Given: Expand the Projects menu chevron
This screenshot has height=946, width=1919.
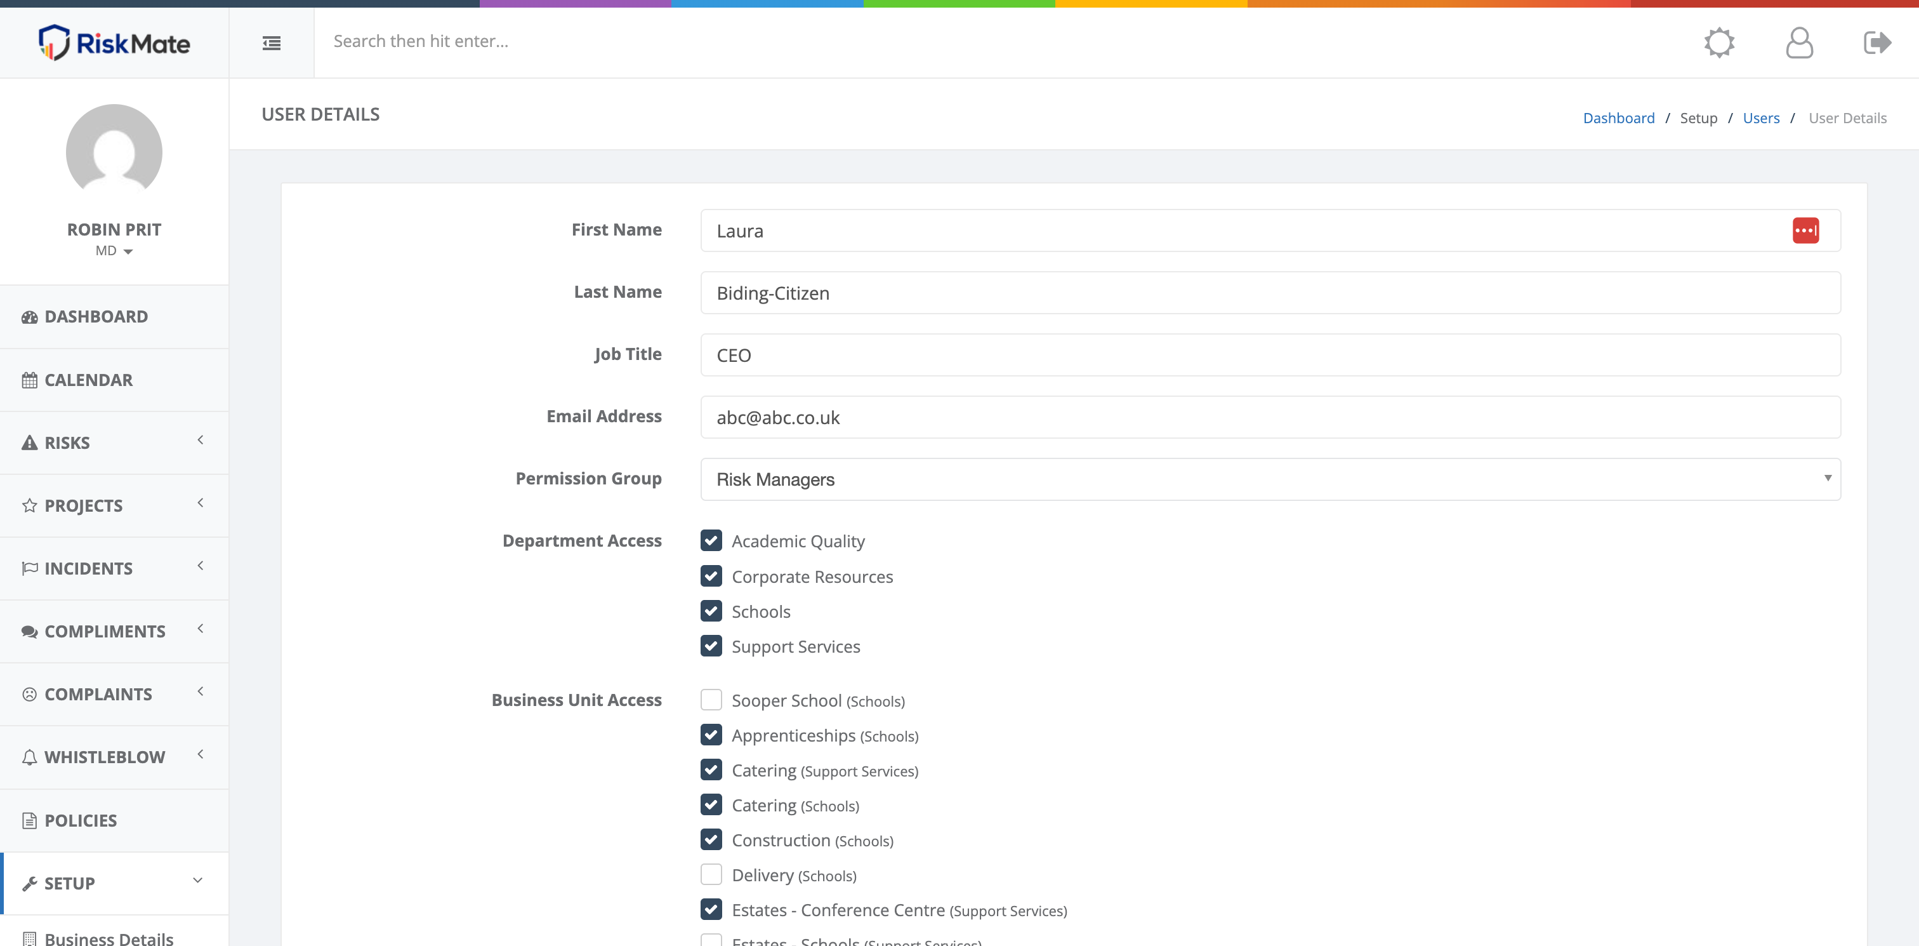Looking at the screenshot, I should (x=201, y=503).
